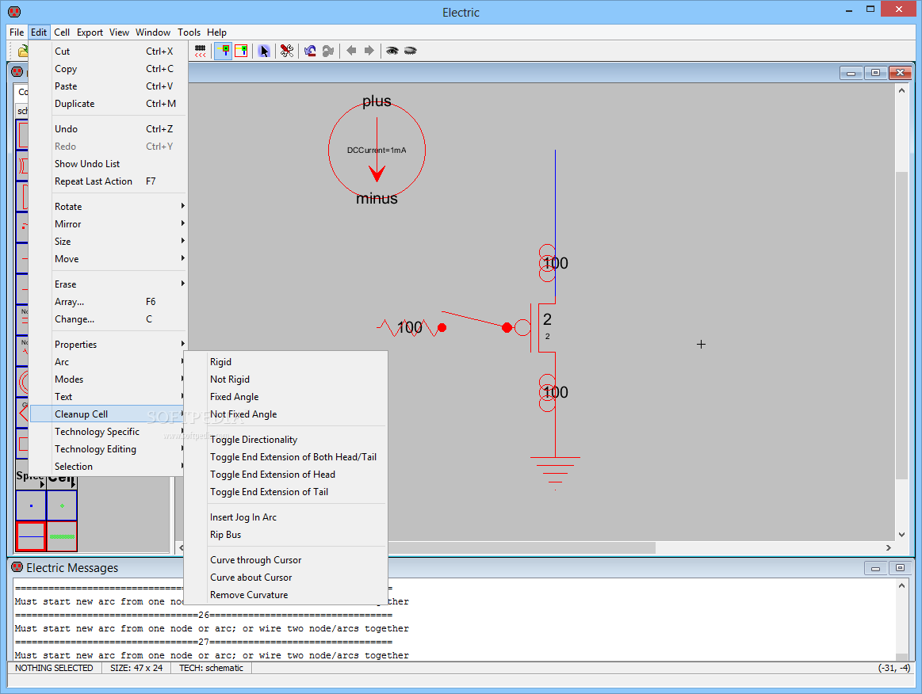
Task: Select Show Undo List
Action: (x=108, y=163)
